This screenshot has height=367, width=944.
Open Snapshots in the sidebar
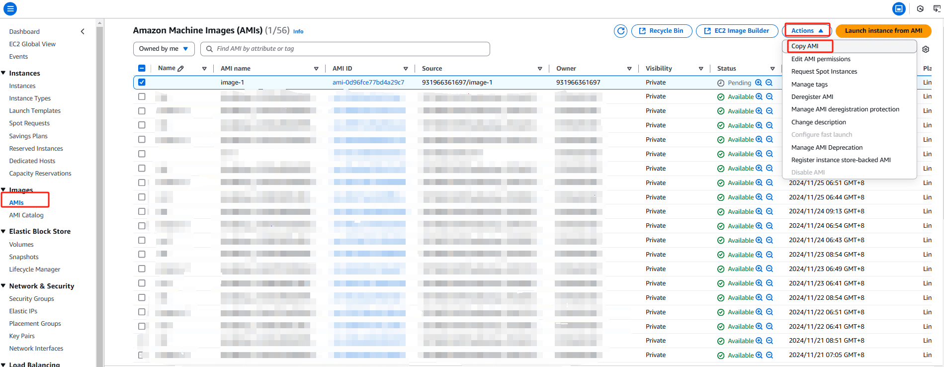[24, 257]
